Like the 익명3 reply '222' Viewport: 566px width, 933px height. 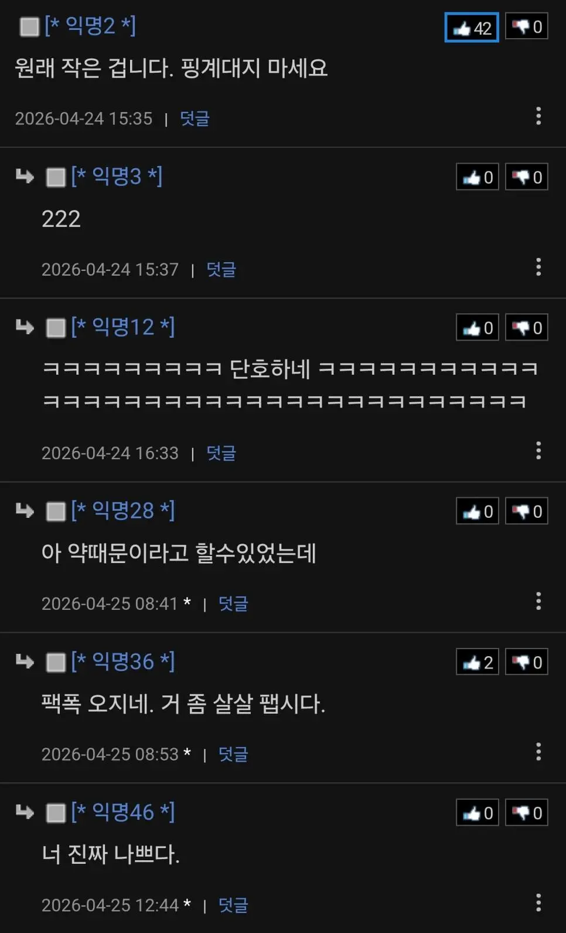click(478, 177)
